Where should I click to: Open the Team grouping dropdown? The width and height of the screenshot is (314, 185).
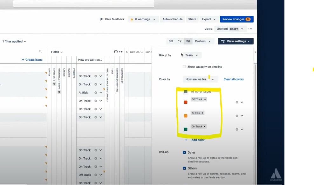click(x=191, y=55)
